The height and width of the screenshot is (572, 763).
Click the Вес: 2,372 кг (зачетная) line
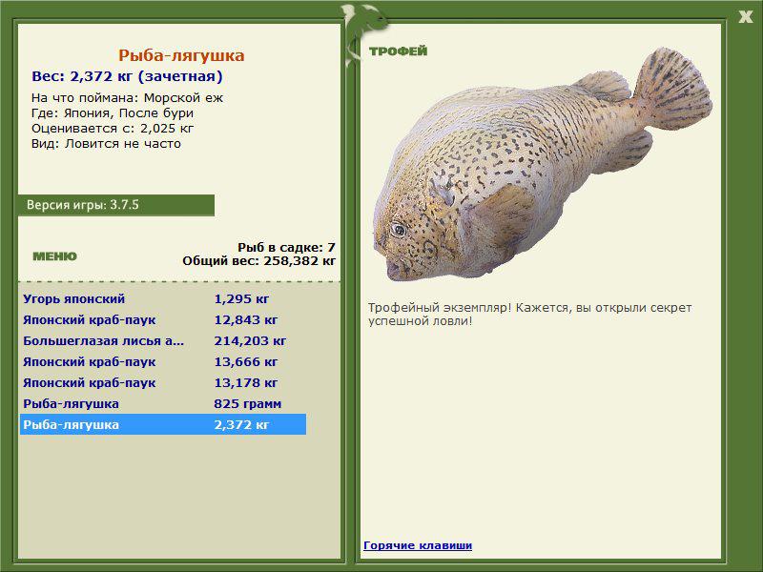pyautogui.click(x=127, y=76)
